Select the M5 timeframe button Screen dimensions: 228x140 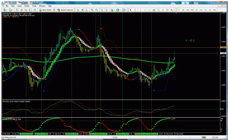(x=183, y=10)
